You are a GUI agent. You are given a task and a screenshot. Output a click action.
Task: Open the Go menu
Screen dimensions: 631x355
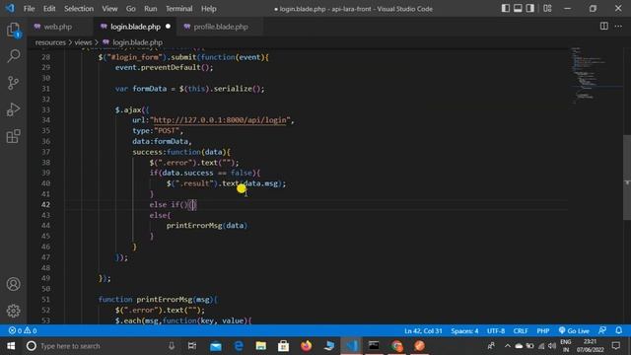[131, 9]
